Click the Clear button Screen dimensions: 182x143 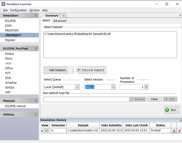[154, 99]
